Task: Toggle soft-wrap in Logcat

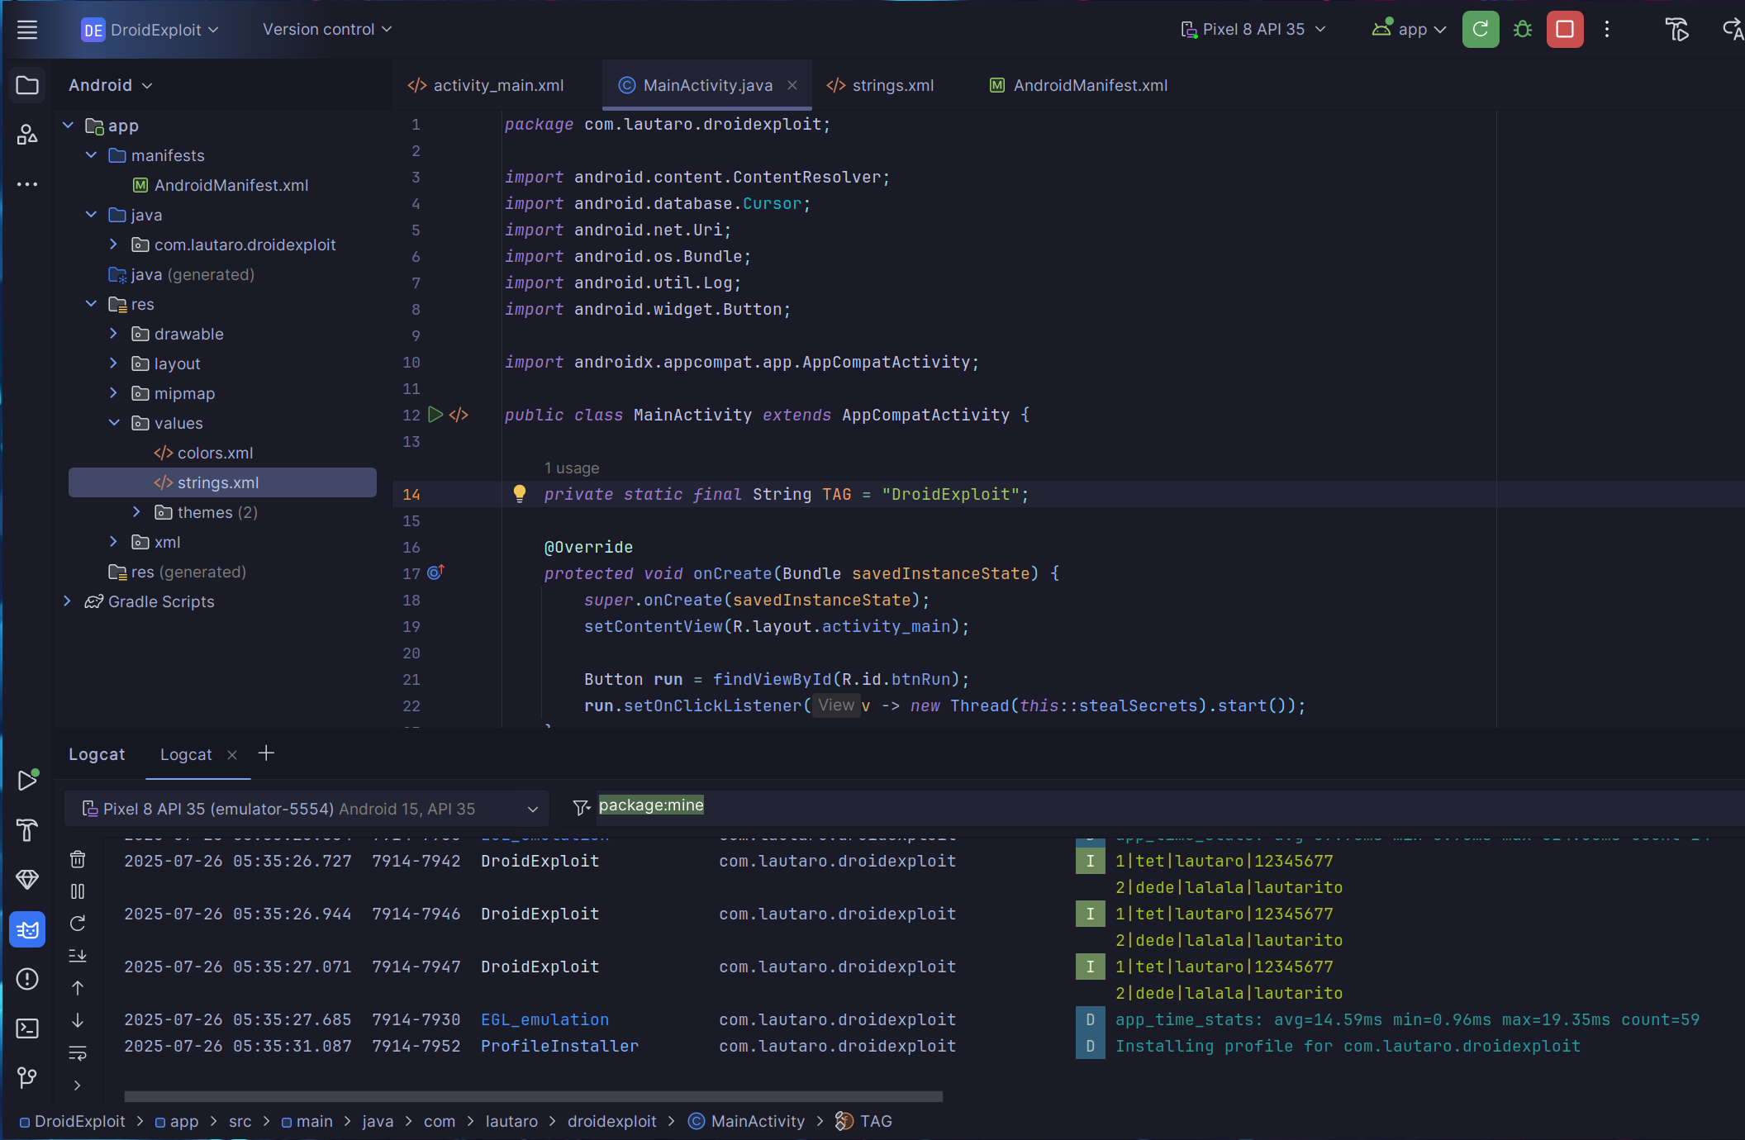Action: tap(78, 1053)
